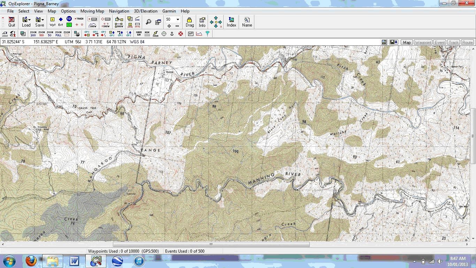Open the zoom percentage 50 dropdown

[178, 19]
